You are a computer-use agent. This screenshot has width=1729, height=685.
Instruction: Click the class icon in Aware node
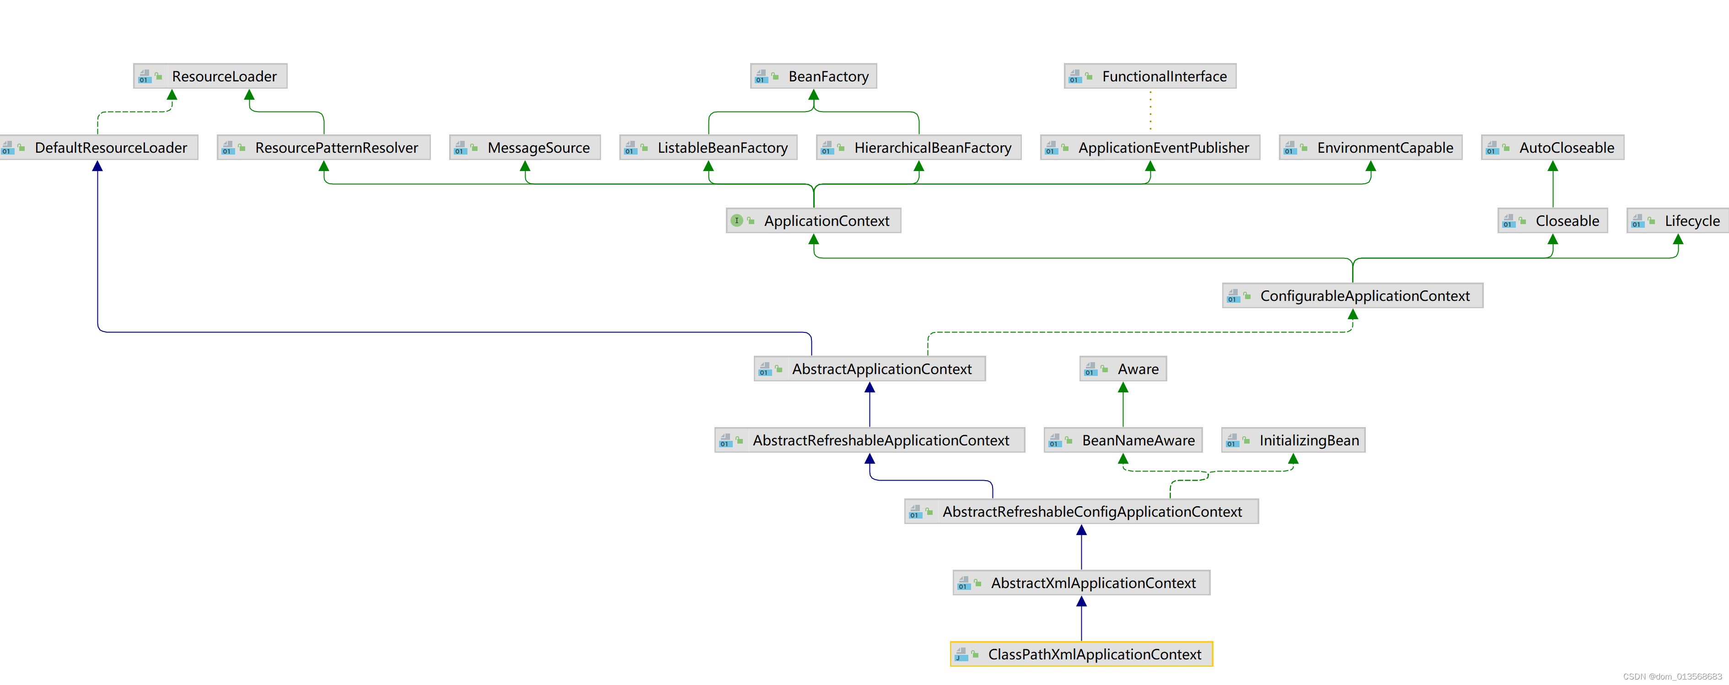pyautogui.click(x=1090, y=369)
